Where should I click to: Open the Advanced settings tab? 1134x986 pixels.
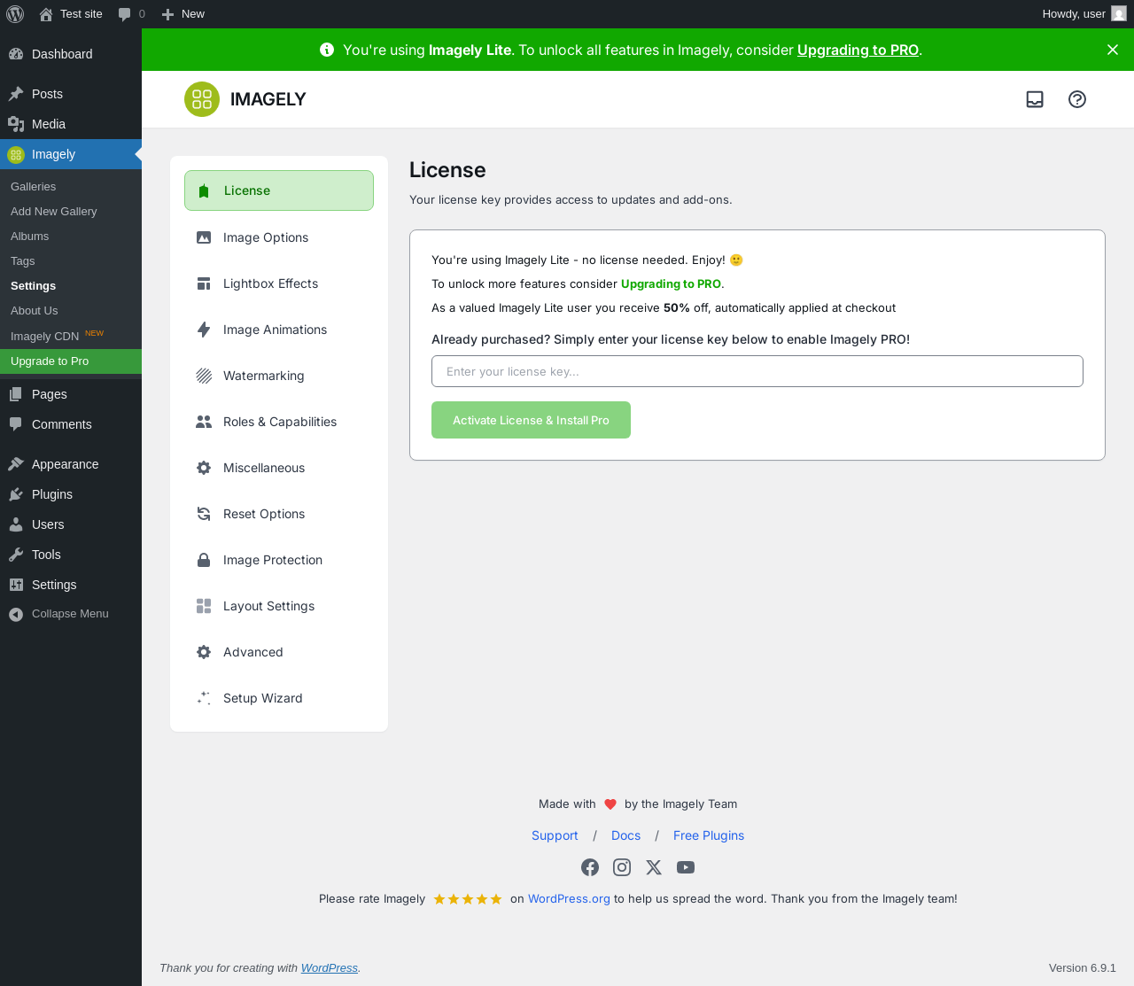point(279,652)
